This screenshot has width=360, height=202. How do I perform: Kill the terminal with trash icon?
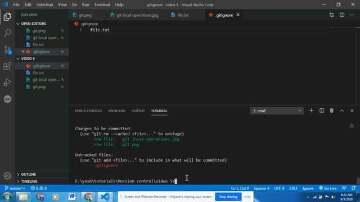click(331, 111)
